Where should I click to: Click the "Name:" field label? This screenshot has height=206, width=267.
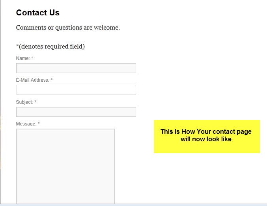(22, 58)
